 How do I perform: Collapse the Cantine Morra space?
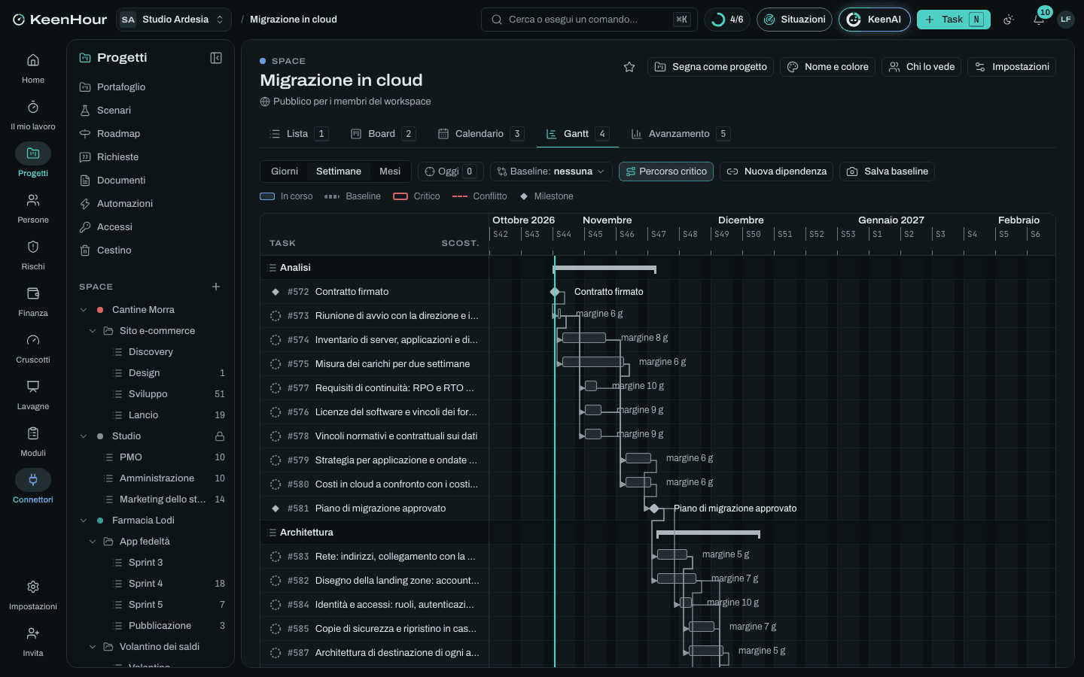coord(84,310)
